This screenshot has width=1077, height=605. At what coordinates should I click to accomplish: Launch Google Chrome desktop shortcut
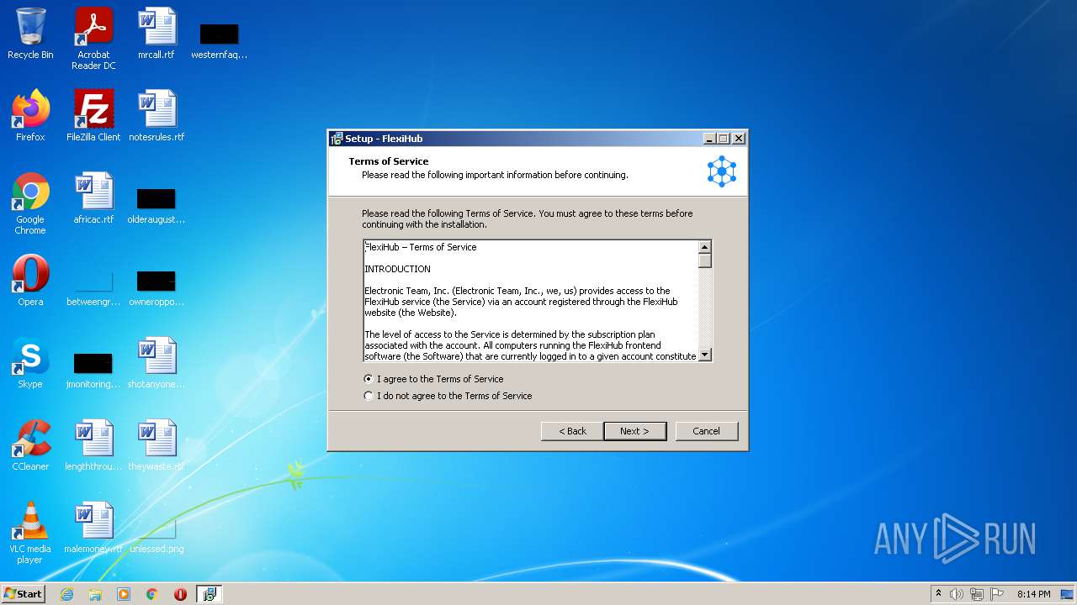30,203
